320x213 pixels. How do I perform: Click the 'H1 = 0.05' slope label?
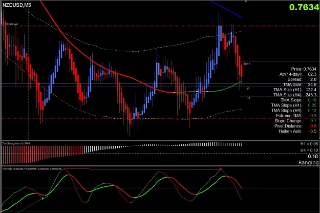(x=309, y=144)
